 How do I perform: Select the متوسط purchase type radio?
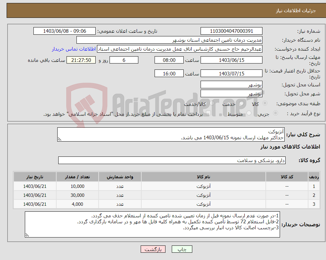point(249,113)
